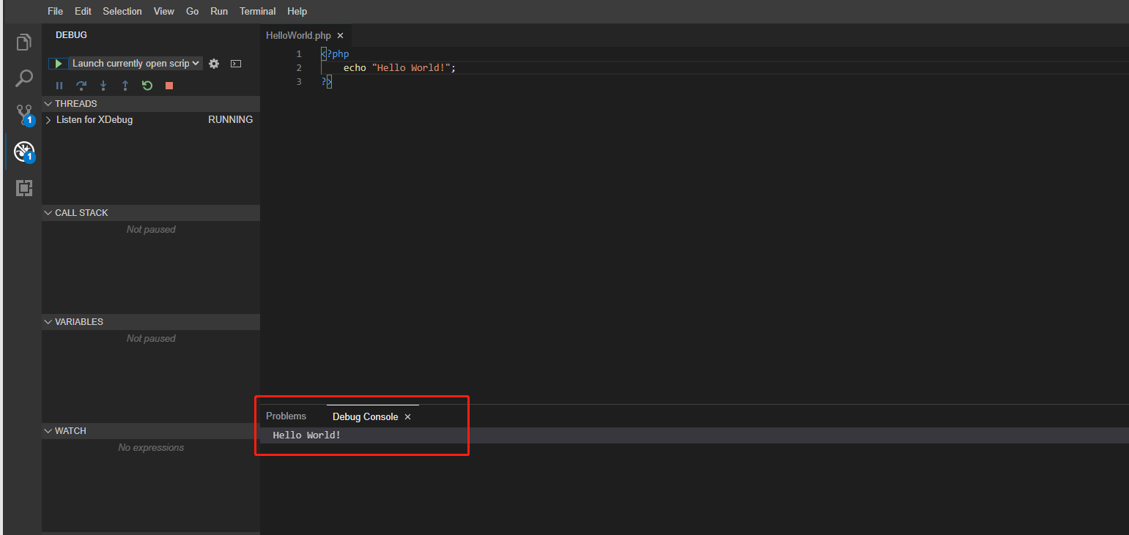Collapse the VARIABLES section
Screen dimensions: 1129x535
[x=151, y=322]
